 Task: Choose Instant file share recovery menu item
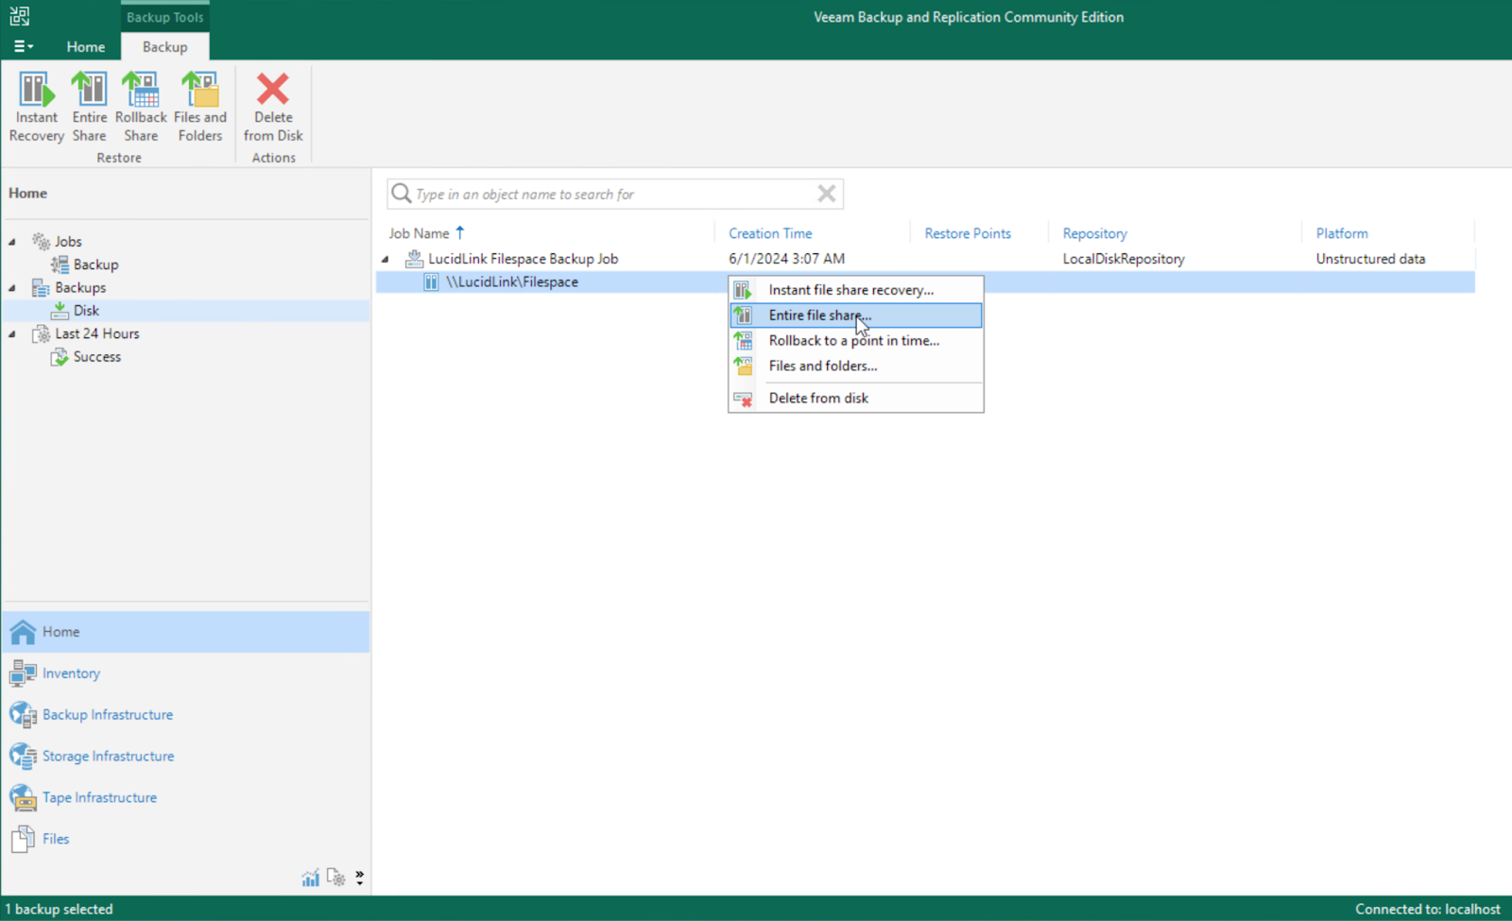[x=855, y=290]
